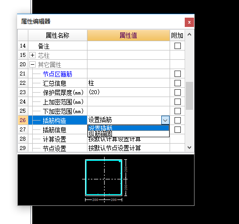Click the scrollbar up arrow

pyautogui.click(x=189, y=34)
